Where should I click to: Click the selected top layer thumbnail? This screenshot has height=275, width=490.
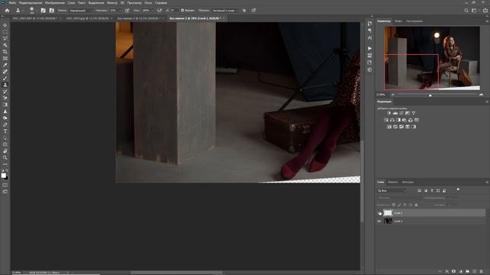(x=388, y=213)
